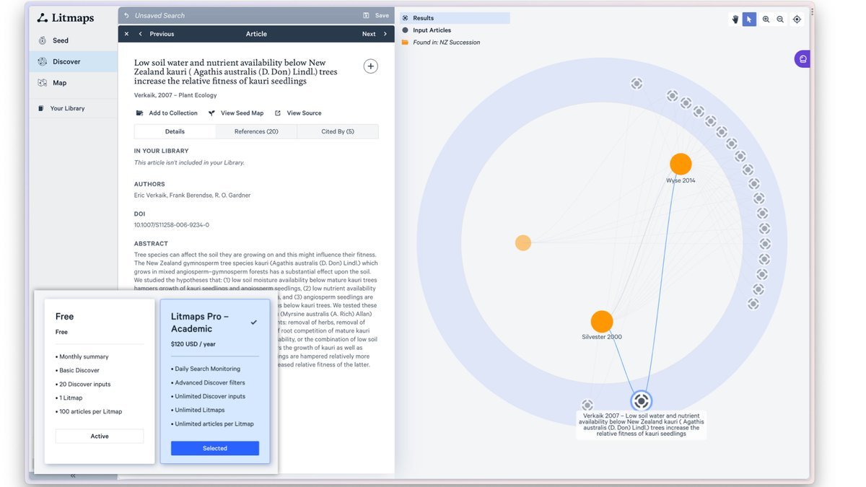The height and width of the screenshot is (487, 866).
Task: Close the article panel
Action: click(x=126, y=34)
